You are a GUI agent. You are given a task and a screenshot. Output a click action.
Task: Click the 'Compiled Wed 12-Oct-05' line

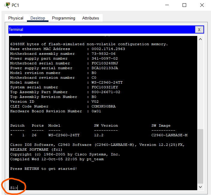pos(57,159)
